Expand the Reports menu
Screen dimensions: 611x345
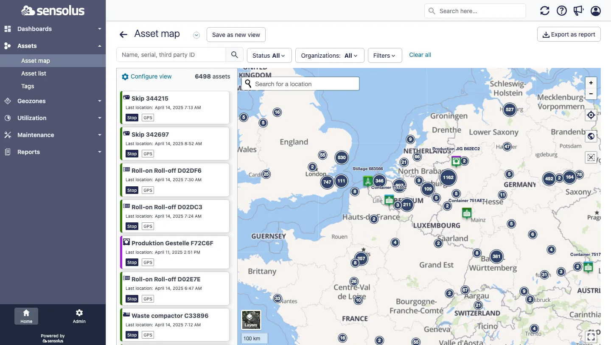pos(53,152)
